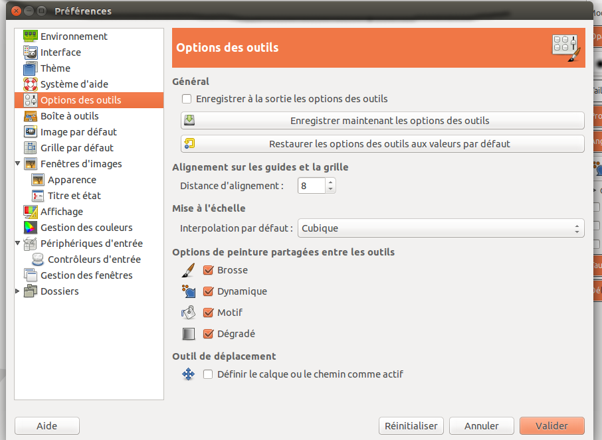Screen dimensions: 602x440
Task: Click the Grille par défaut icon
Action: click(x=31, y=148)
